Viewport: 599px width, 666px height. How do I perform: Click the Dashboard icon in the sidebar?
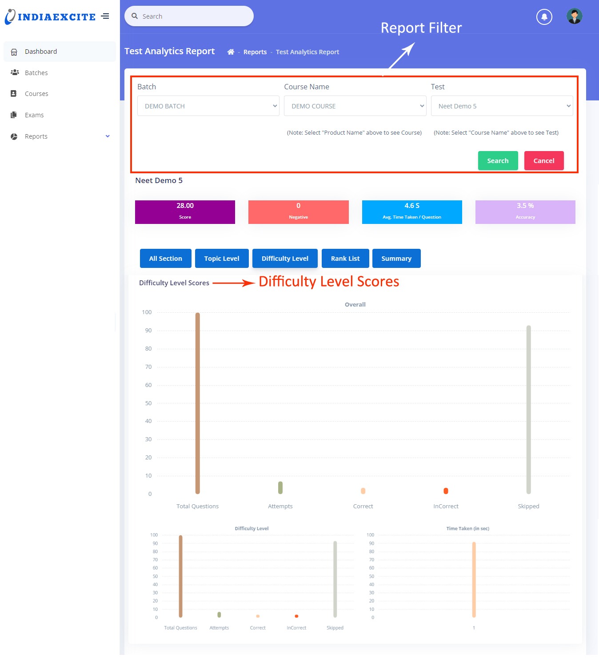(14, 52)
